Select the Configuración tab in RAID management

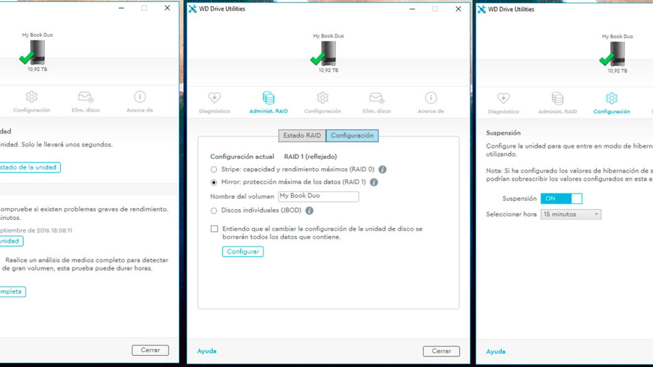coord(352,136)
